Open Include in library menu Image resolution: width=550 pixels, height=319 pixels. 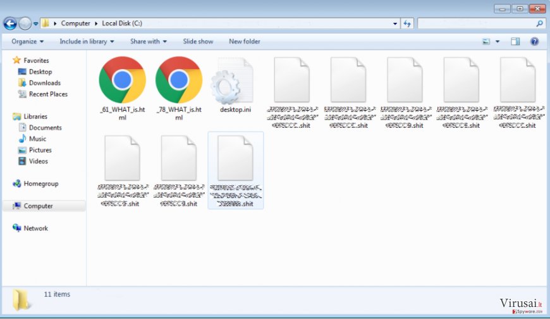pos(87,41)
